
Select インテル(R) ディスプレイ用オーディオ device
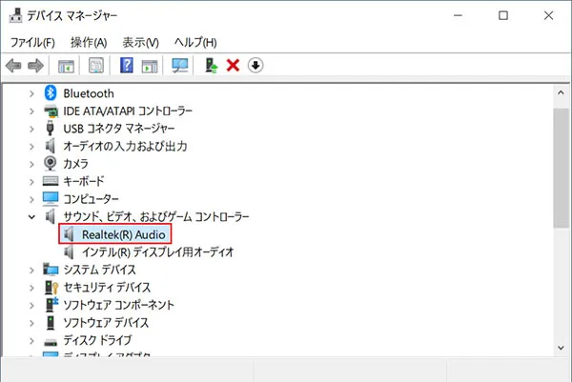pyautogui.click(x=157, y=251)
